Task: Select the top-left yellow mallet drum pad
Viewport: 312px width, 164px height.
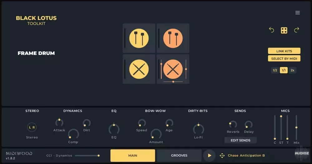Action: pos(139,38)
